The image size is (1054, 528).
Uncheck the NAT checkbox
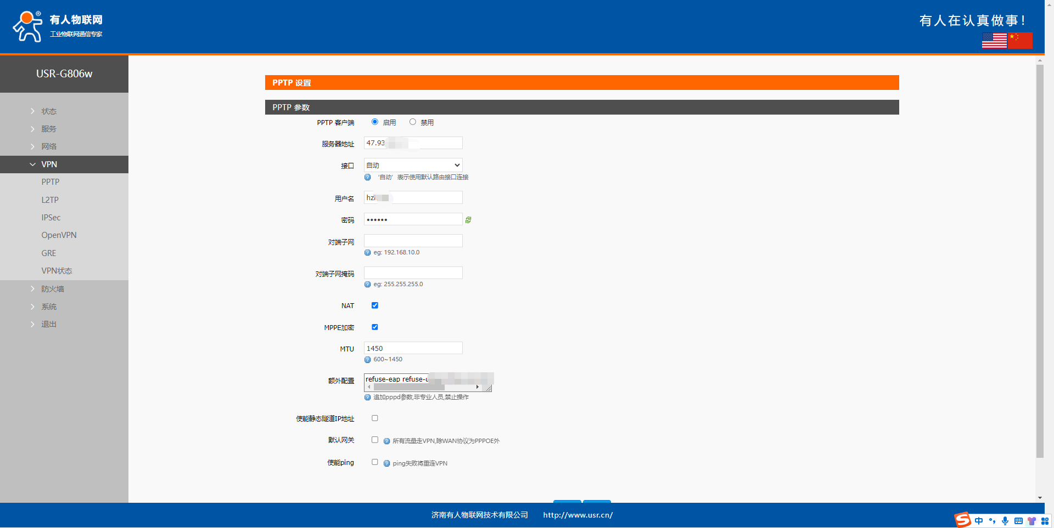coord(375,305)
